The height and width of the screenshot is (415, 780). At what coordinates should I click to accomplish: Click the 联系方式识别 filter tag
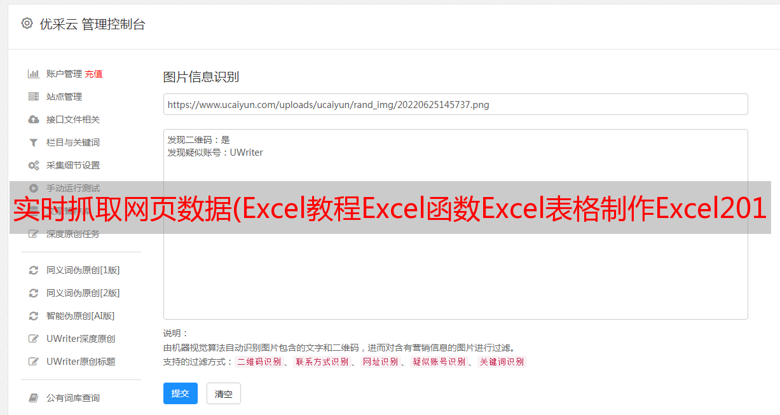[x=322, y=362]
